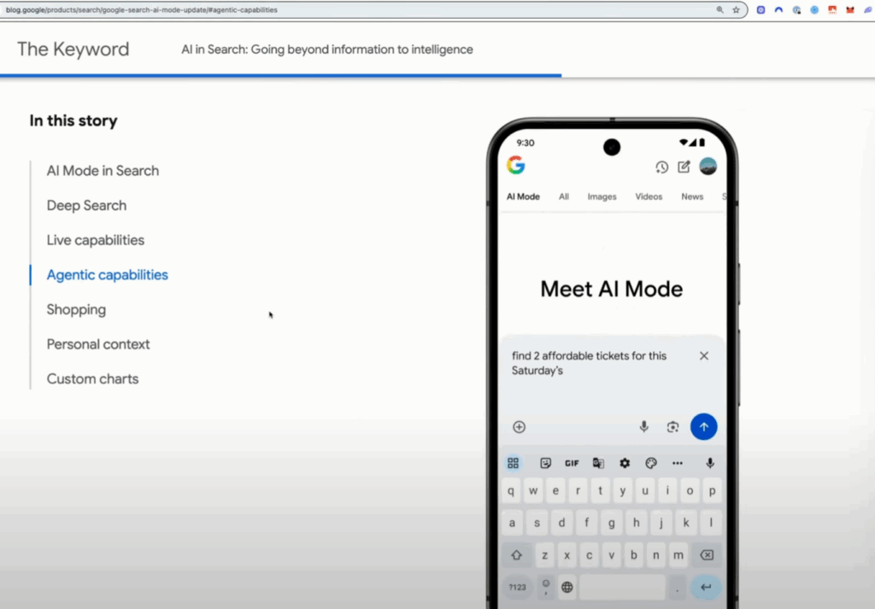Select the Agentic capabilities section link

pyautogui.click(x=107, y=275)
